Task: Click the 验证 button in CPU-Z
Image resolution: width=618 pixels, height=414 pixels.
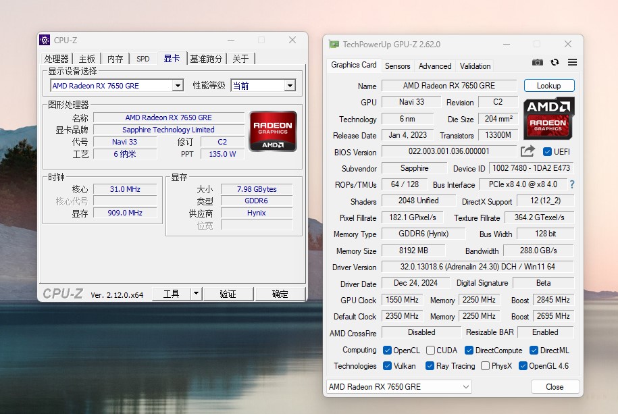Action: click(228, 294)
